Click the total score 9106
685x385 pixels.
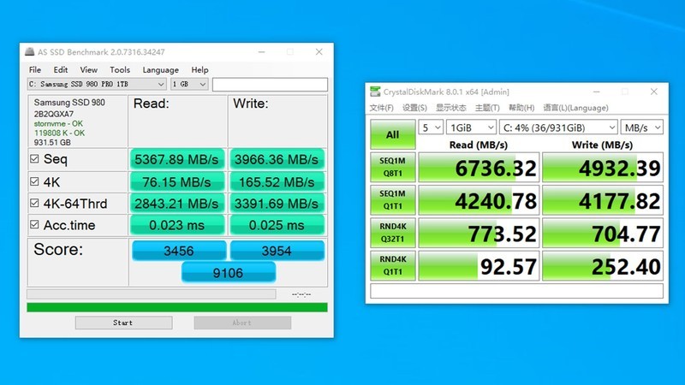(x=228, y=273)
